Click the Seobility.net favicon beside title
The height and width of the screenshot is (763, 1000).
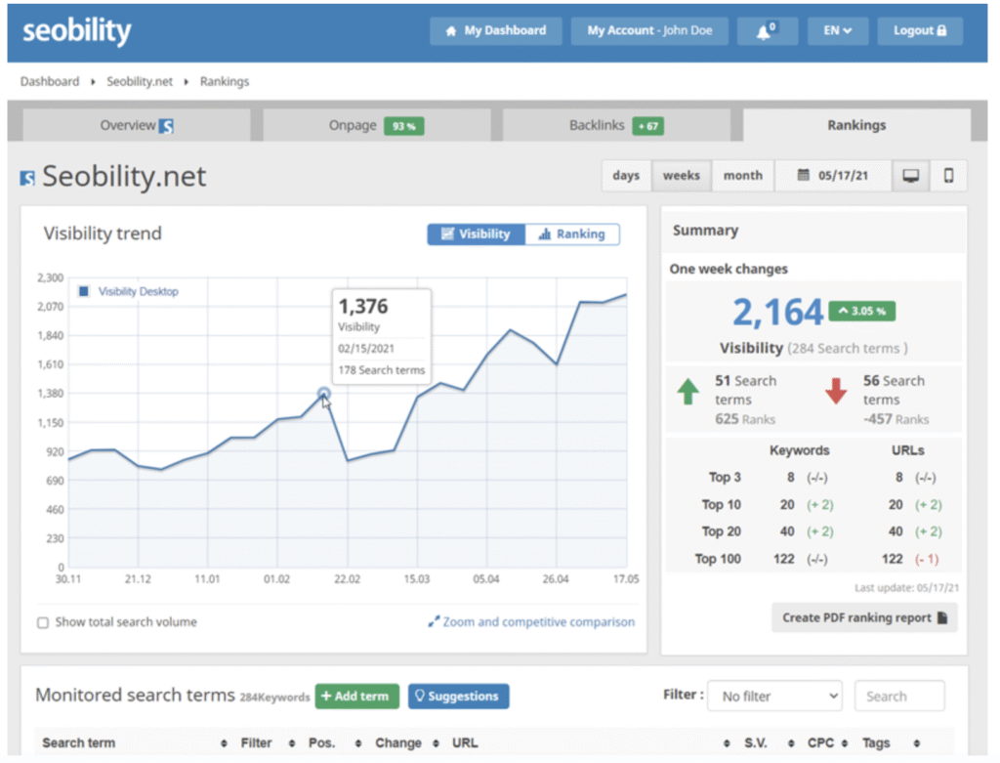27,178
